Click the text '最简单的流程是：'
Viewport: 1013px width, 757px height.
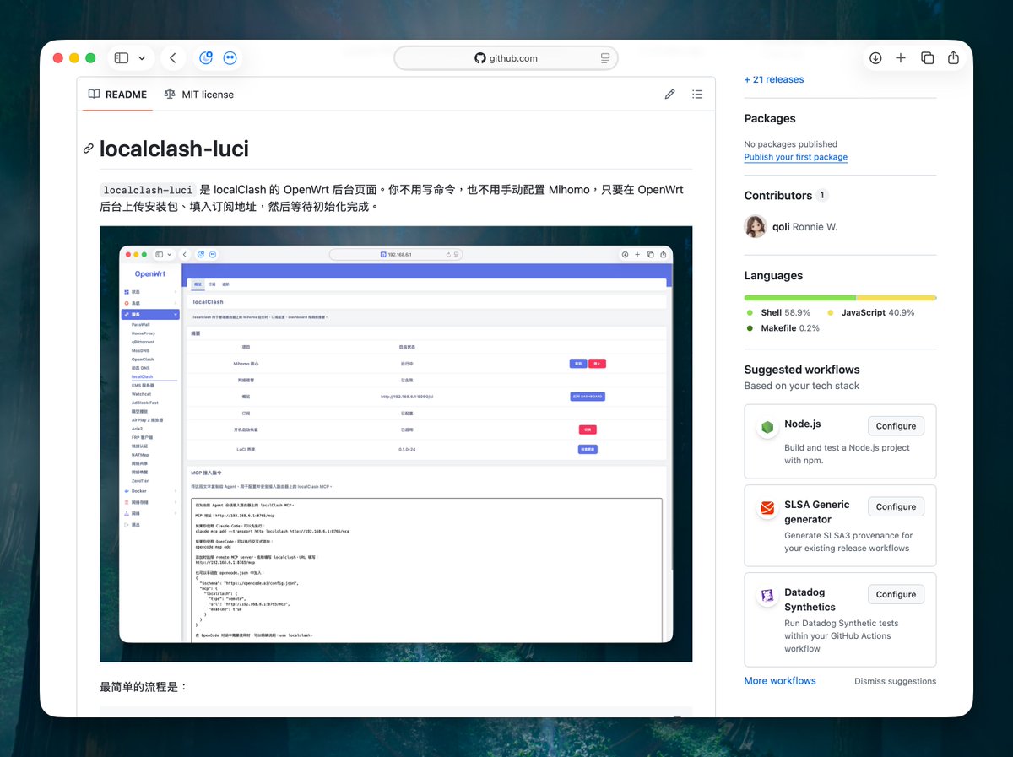[x=144, y=687]
